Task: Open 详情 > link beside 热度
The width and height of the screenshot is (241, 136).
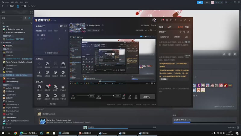Action: (187, 27)
